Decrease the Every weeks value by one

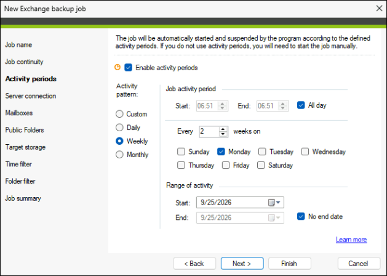coord(223,134)
